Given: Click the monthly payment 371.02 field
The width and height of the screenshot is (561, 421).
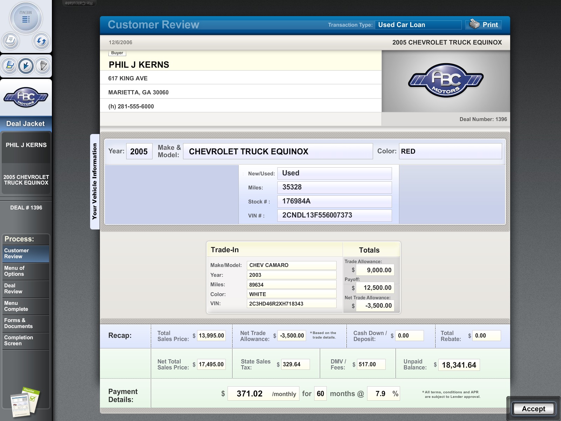Looking at the screenshot, I should pyautogui.click(x=263, y=394).
